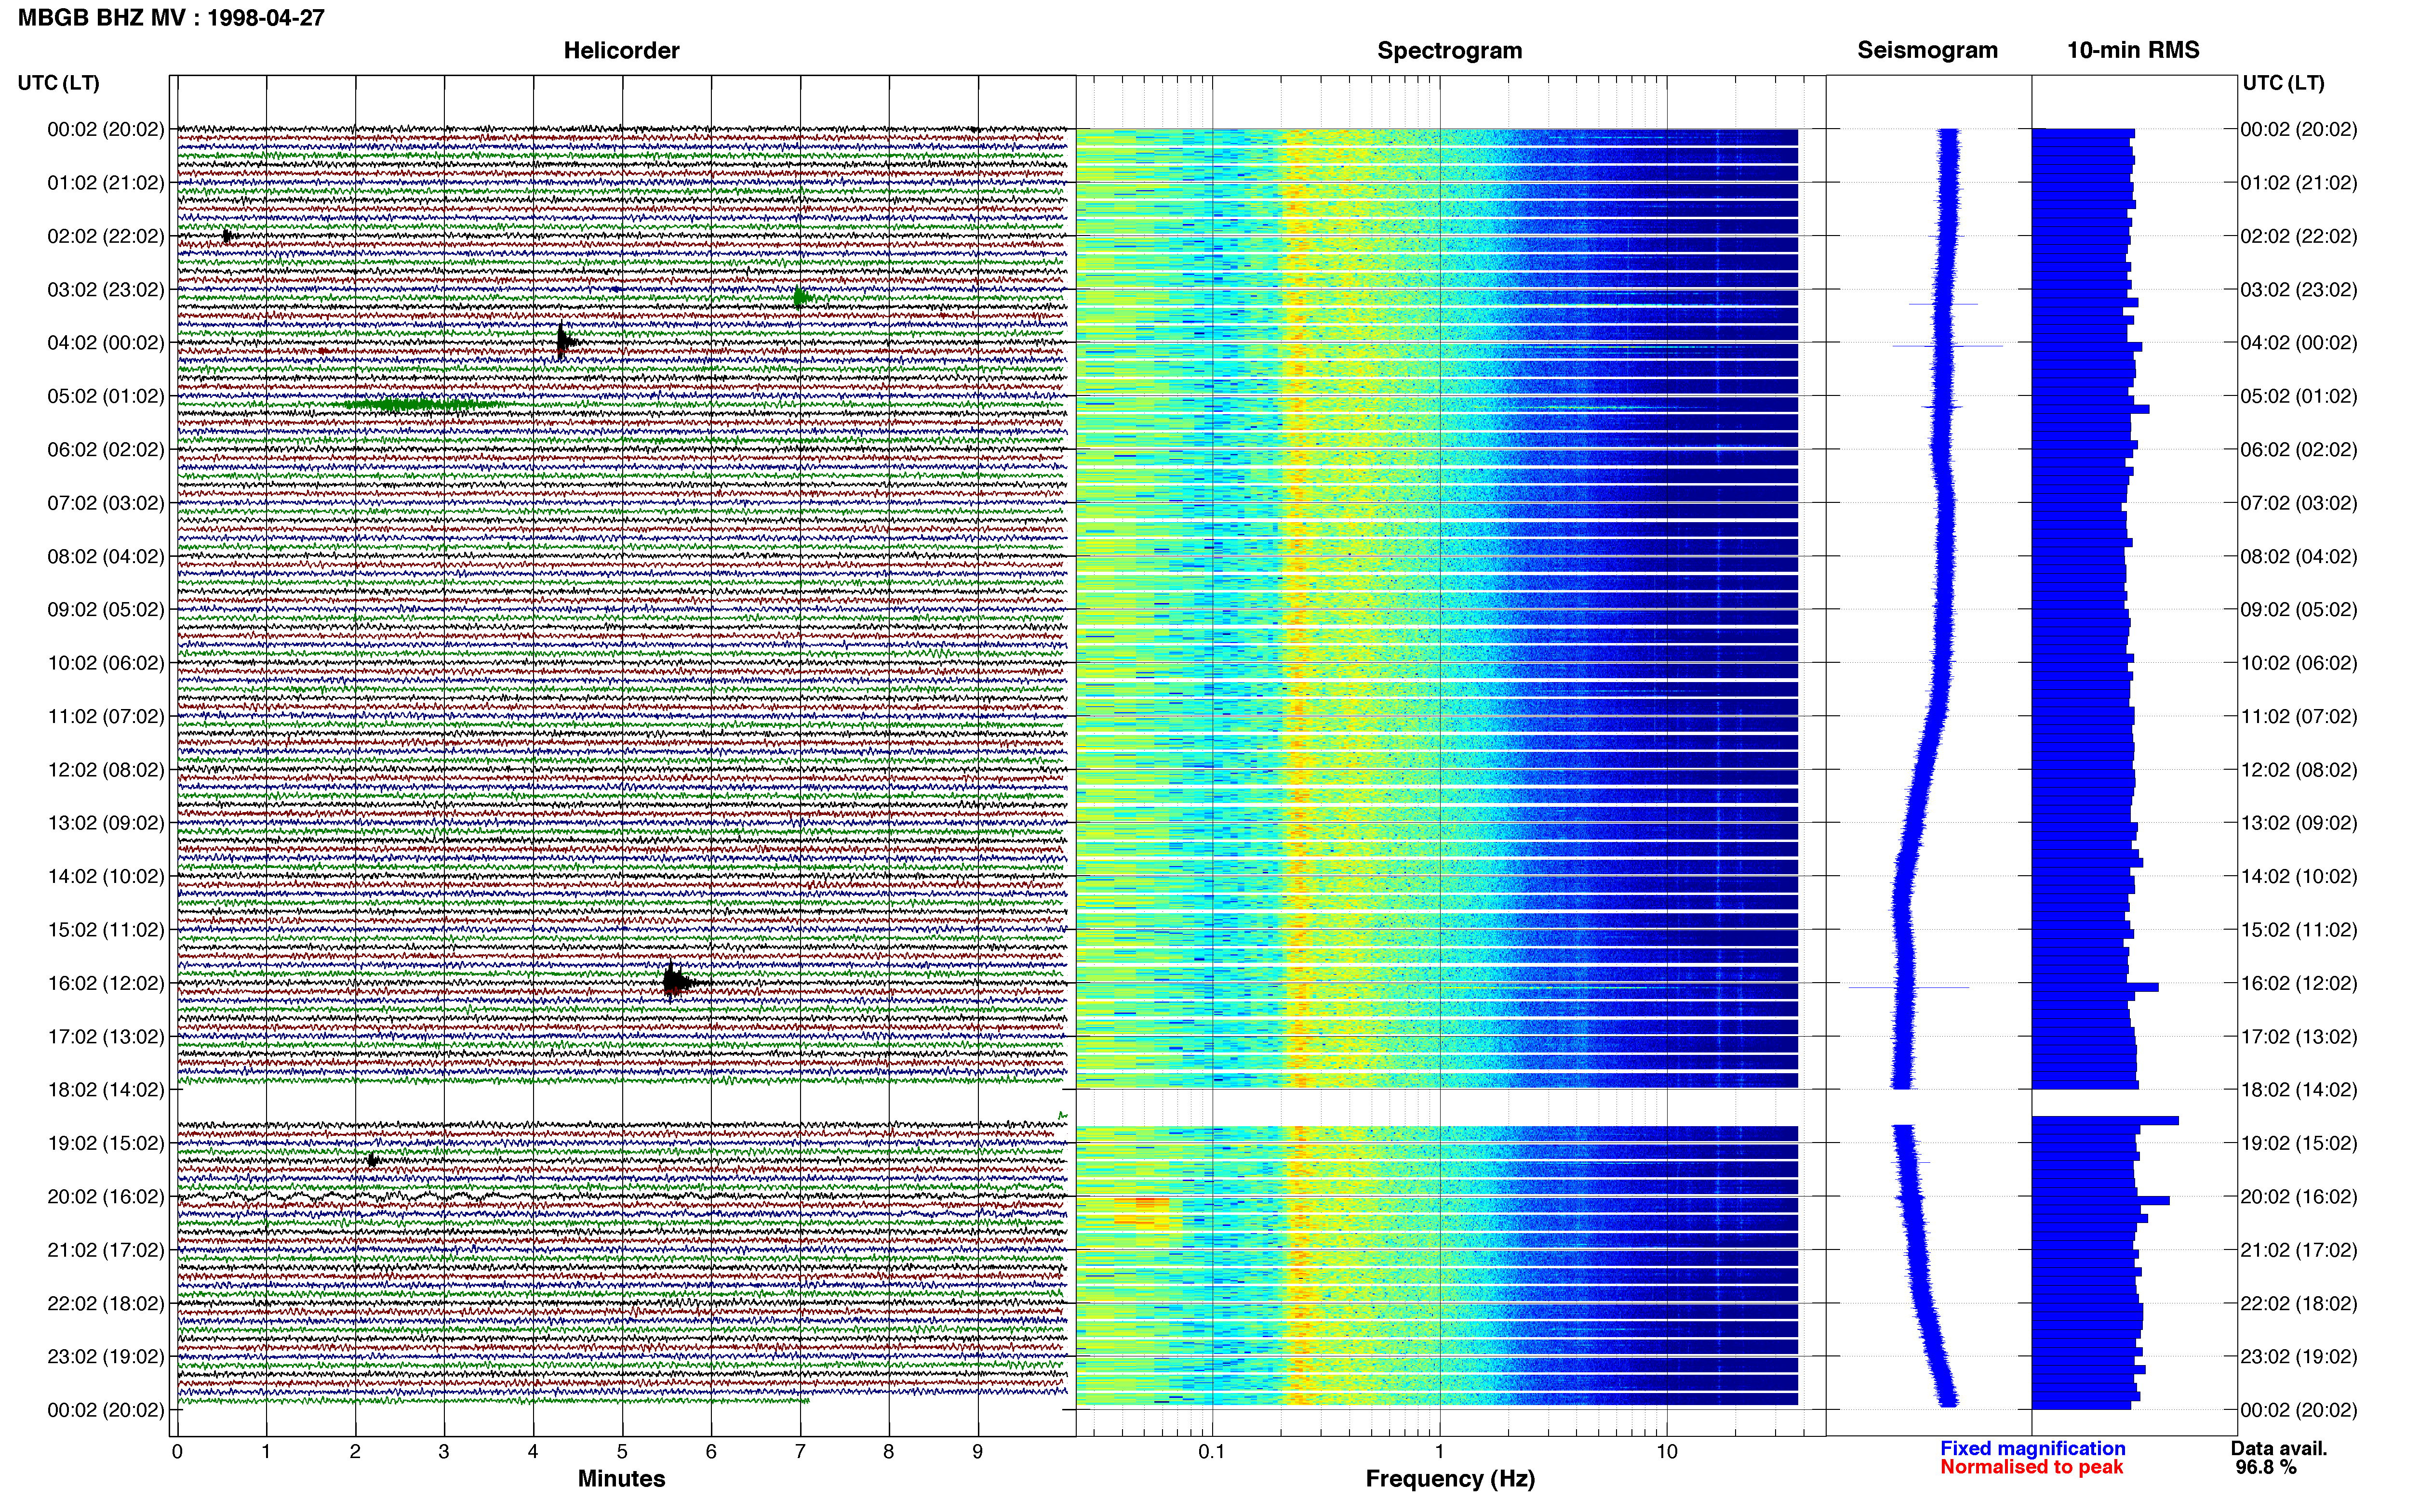Click the 07:02 (03:02) label beside the RMS panel

tap(2298, 503)
